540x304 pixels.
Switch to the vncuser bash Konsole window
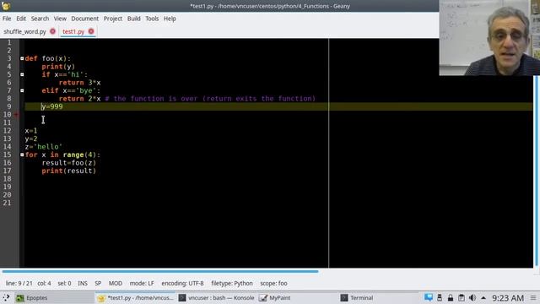[217, 298]
